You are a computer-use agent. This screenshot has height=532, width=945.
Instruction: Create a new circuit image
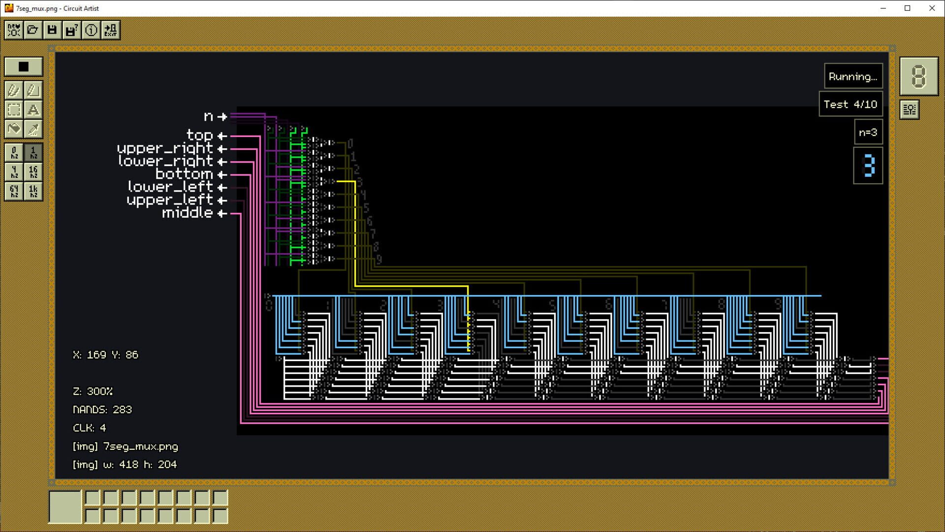[x=13, y=30]
